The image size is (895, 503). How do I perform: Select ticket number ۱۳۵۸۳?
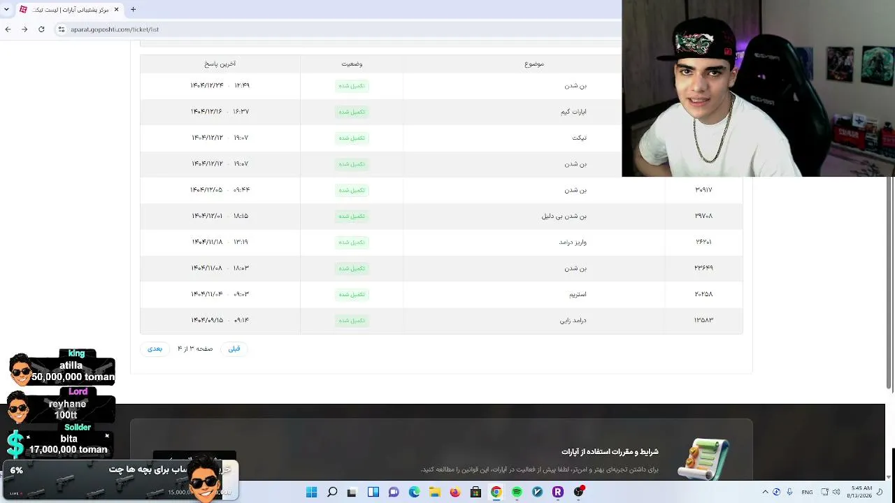point(703,321)
